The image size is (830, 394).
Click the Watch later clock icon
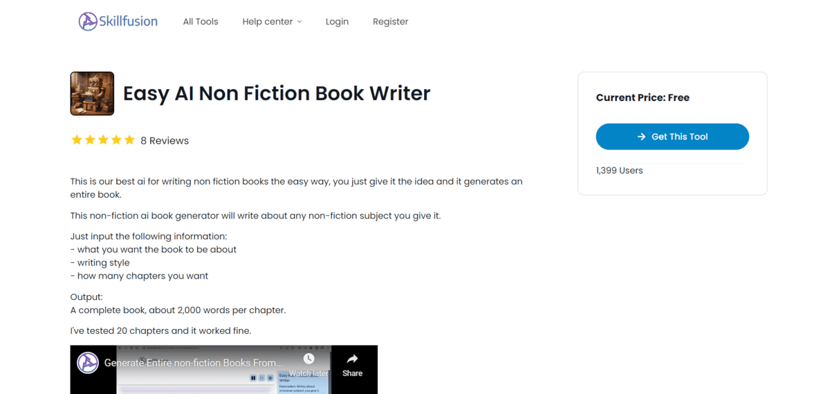click(x=308, y=359)
